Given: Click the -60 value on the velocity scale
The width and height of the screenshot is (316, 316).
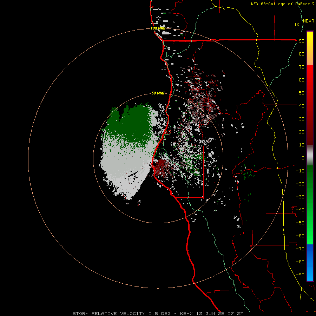Looking at the screenshot, I should (x=300, y=236).
